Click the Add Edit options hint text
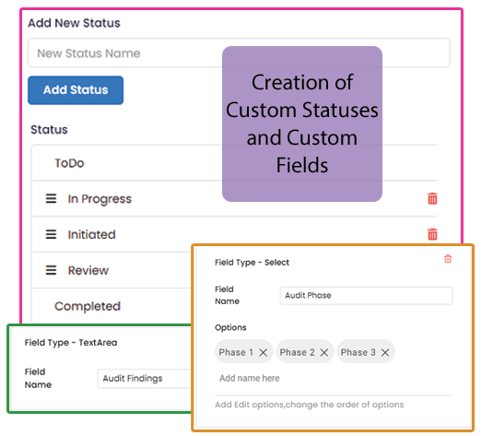482x436 pixels. click(310, 405)
